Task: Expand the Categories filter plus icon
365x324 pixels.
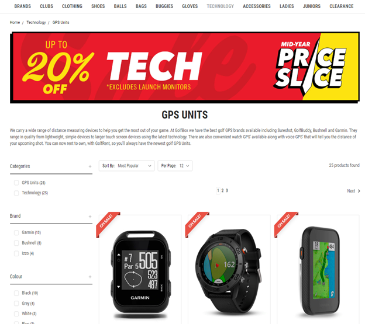Action: point(90,166)
